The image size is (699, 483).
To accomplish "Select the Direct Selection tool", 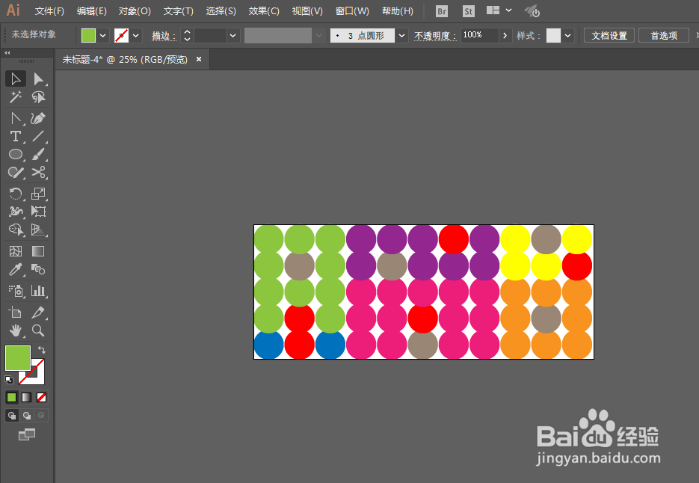I will tap(38, 79).
